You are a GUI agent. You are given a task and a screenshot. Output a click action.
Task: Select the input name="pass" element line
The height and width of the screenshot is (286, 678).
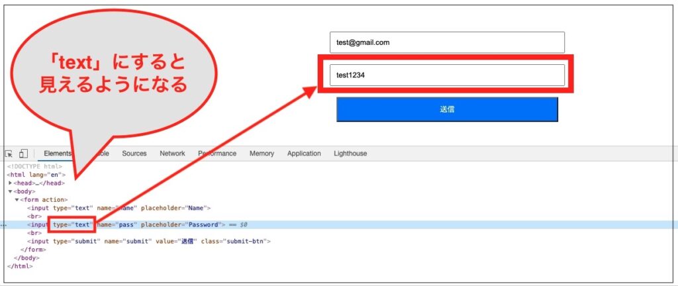tap(126, 224)
